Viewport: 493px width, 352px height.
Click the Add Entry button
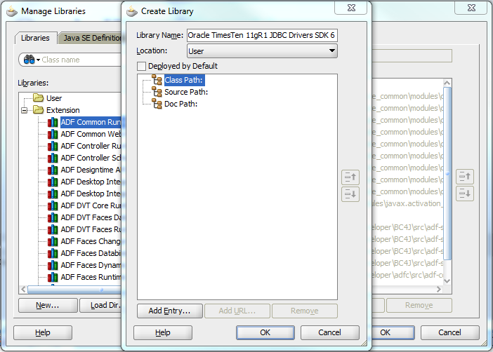170,311
